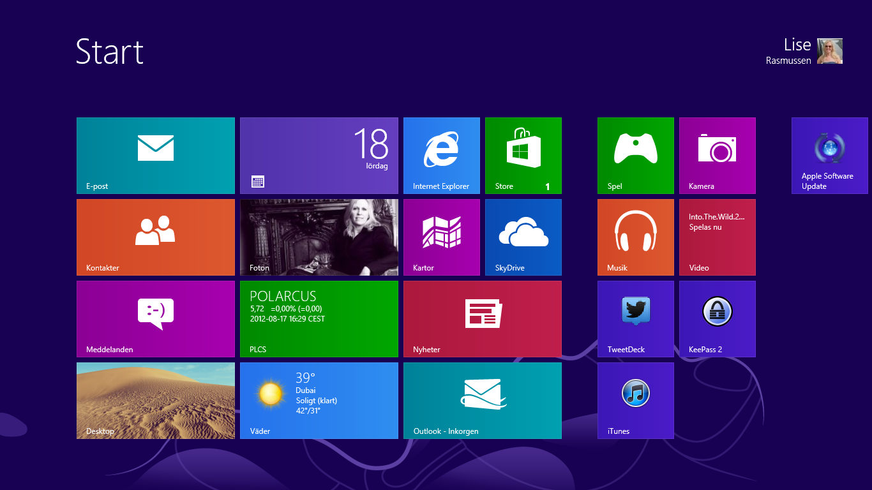Click the E-post tile label
The image size is (872, 490).
click(x=97, y=186)
